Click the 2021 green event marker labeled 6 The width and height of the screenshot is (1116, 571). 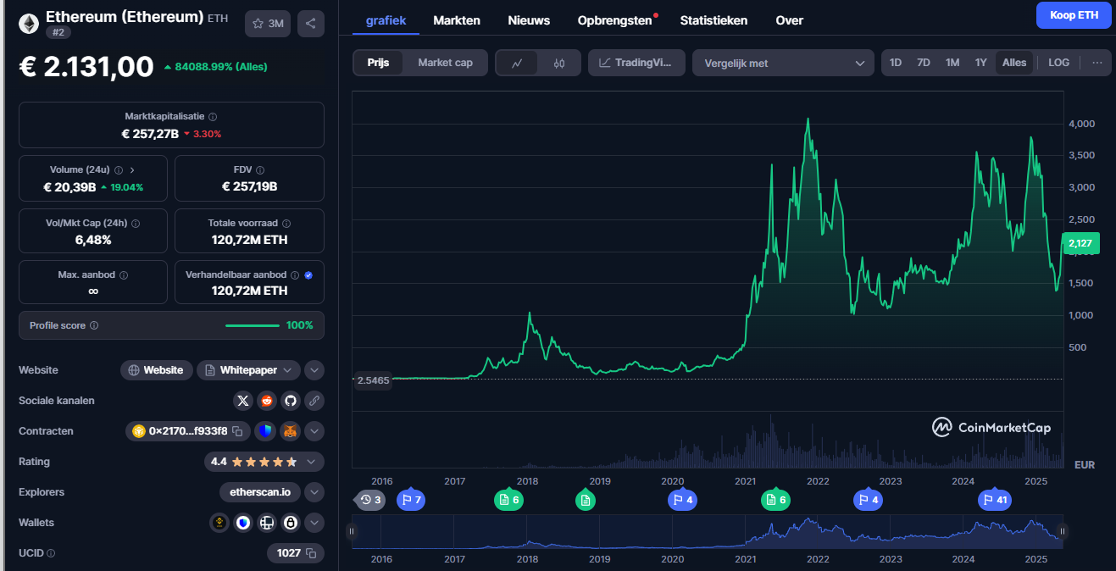pos(775,500)
